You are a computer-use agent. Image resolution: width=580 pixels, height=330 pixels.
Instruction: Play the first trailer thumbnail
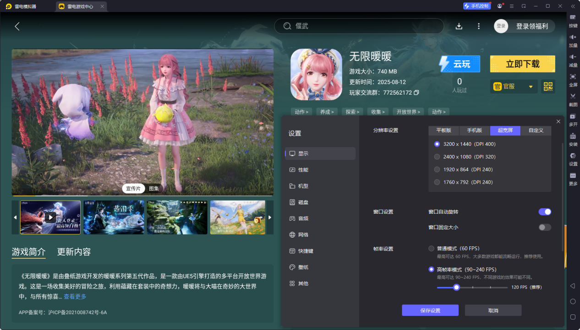pos(50,217)
